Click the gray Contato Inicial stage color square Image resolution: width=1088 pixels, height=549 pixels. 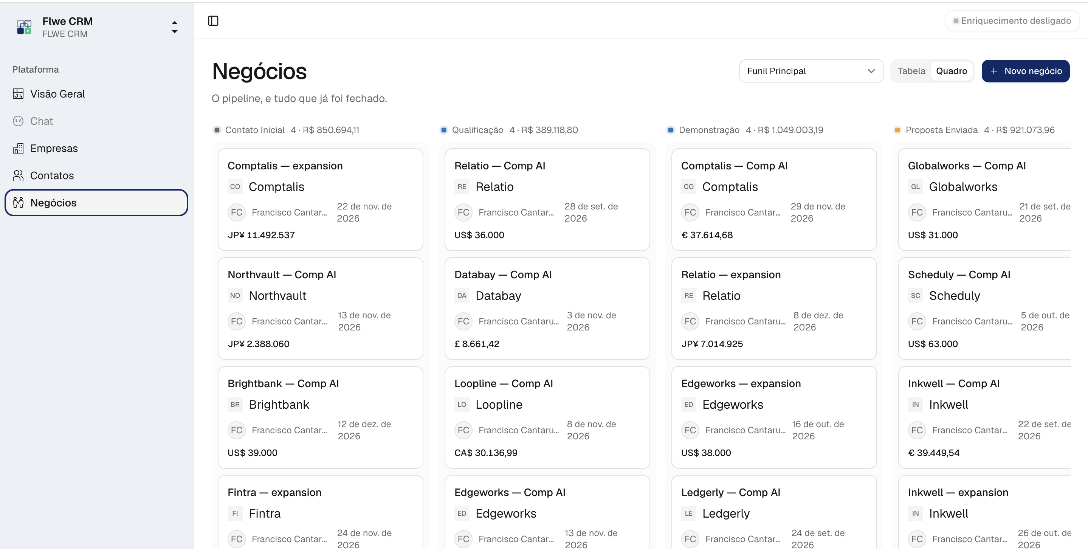coord(217,130)
